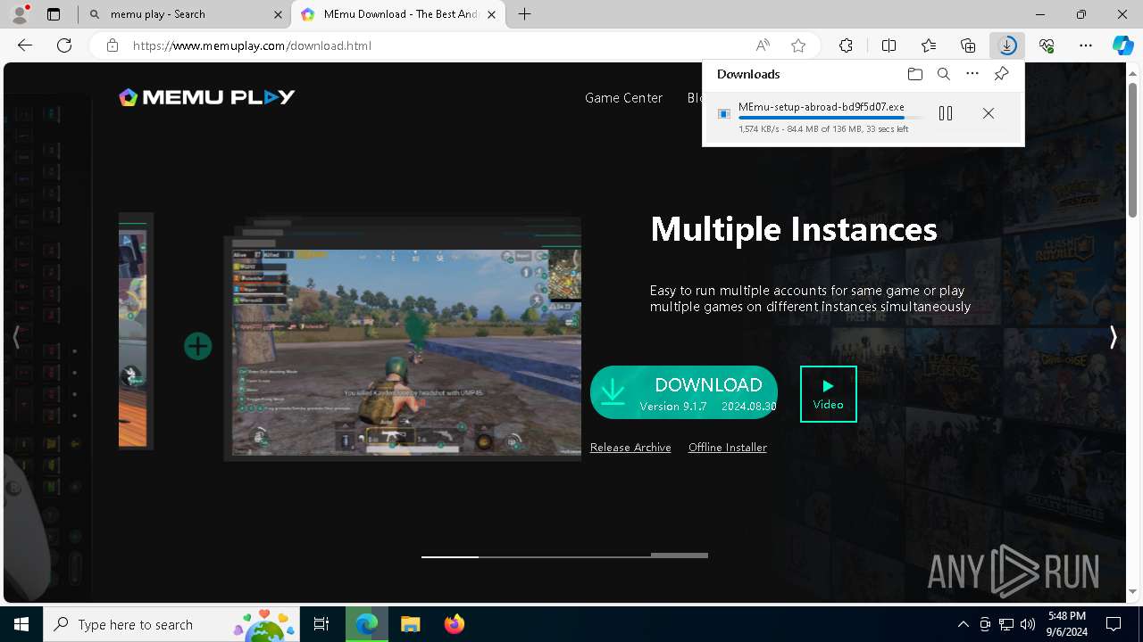The image size is (1143, 642).
Task: Switch to memu play - Search tab
Action: [x=184, y=14]
